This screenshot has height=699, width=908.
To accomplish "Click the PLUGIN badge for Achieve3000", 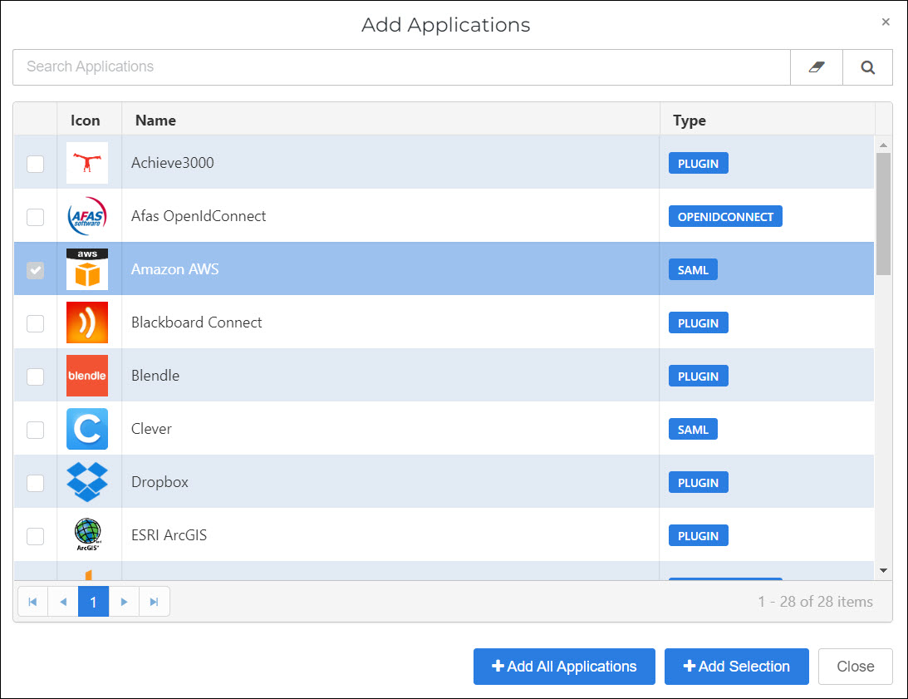I will tap(699, 164).
